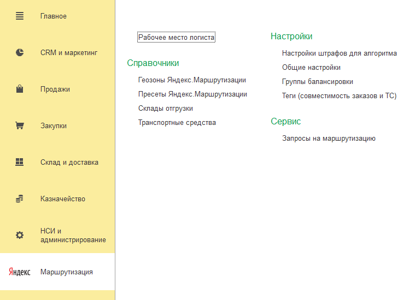The width and height of the screenshot is (415, 300).
Task: Select the Маршрутизация sidebar tab
Action: 67,272
